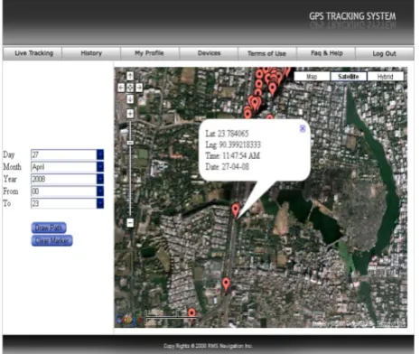Pan the map up with the arrow
This screenshot has height=354, width=420.
[x=130, y=76]
